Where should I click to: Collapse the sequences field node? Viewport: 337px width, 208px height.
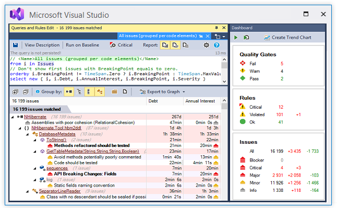(35, 168)
